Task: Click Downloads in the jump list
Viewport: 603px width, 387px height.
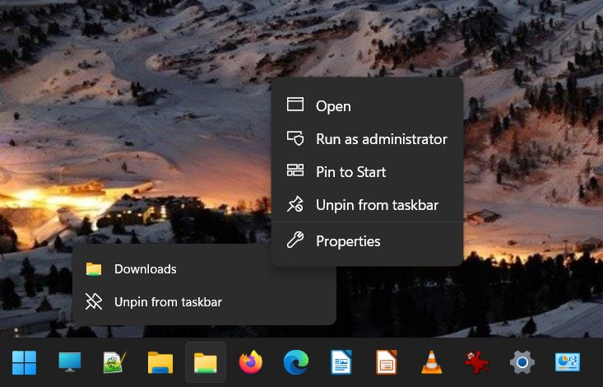Action: click(145, 268)
